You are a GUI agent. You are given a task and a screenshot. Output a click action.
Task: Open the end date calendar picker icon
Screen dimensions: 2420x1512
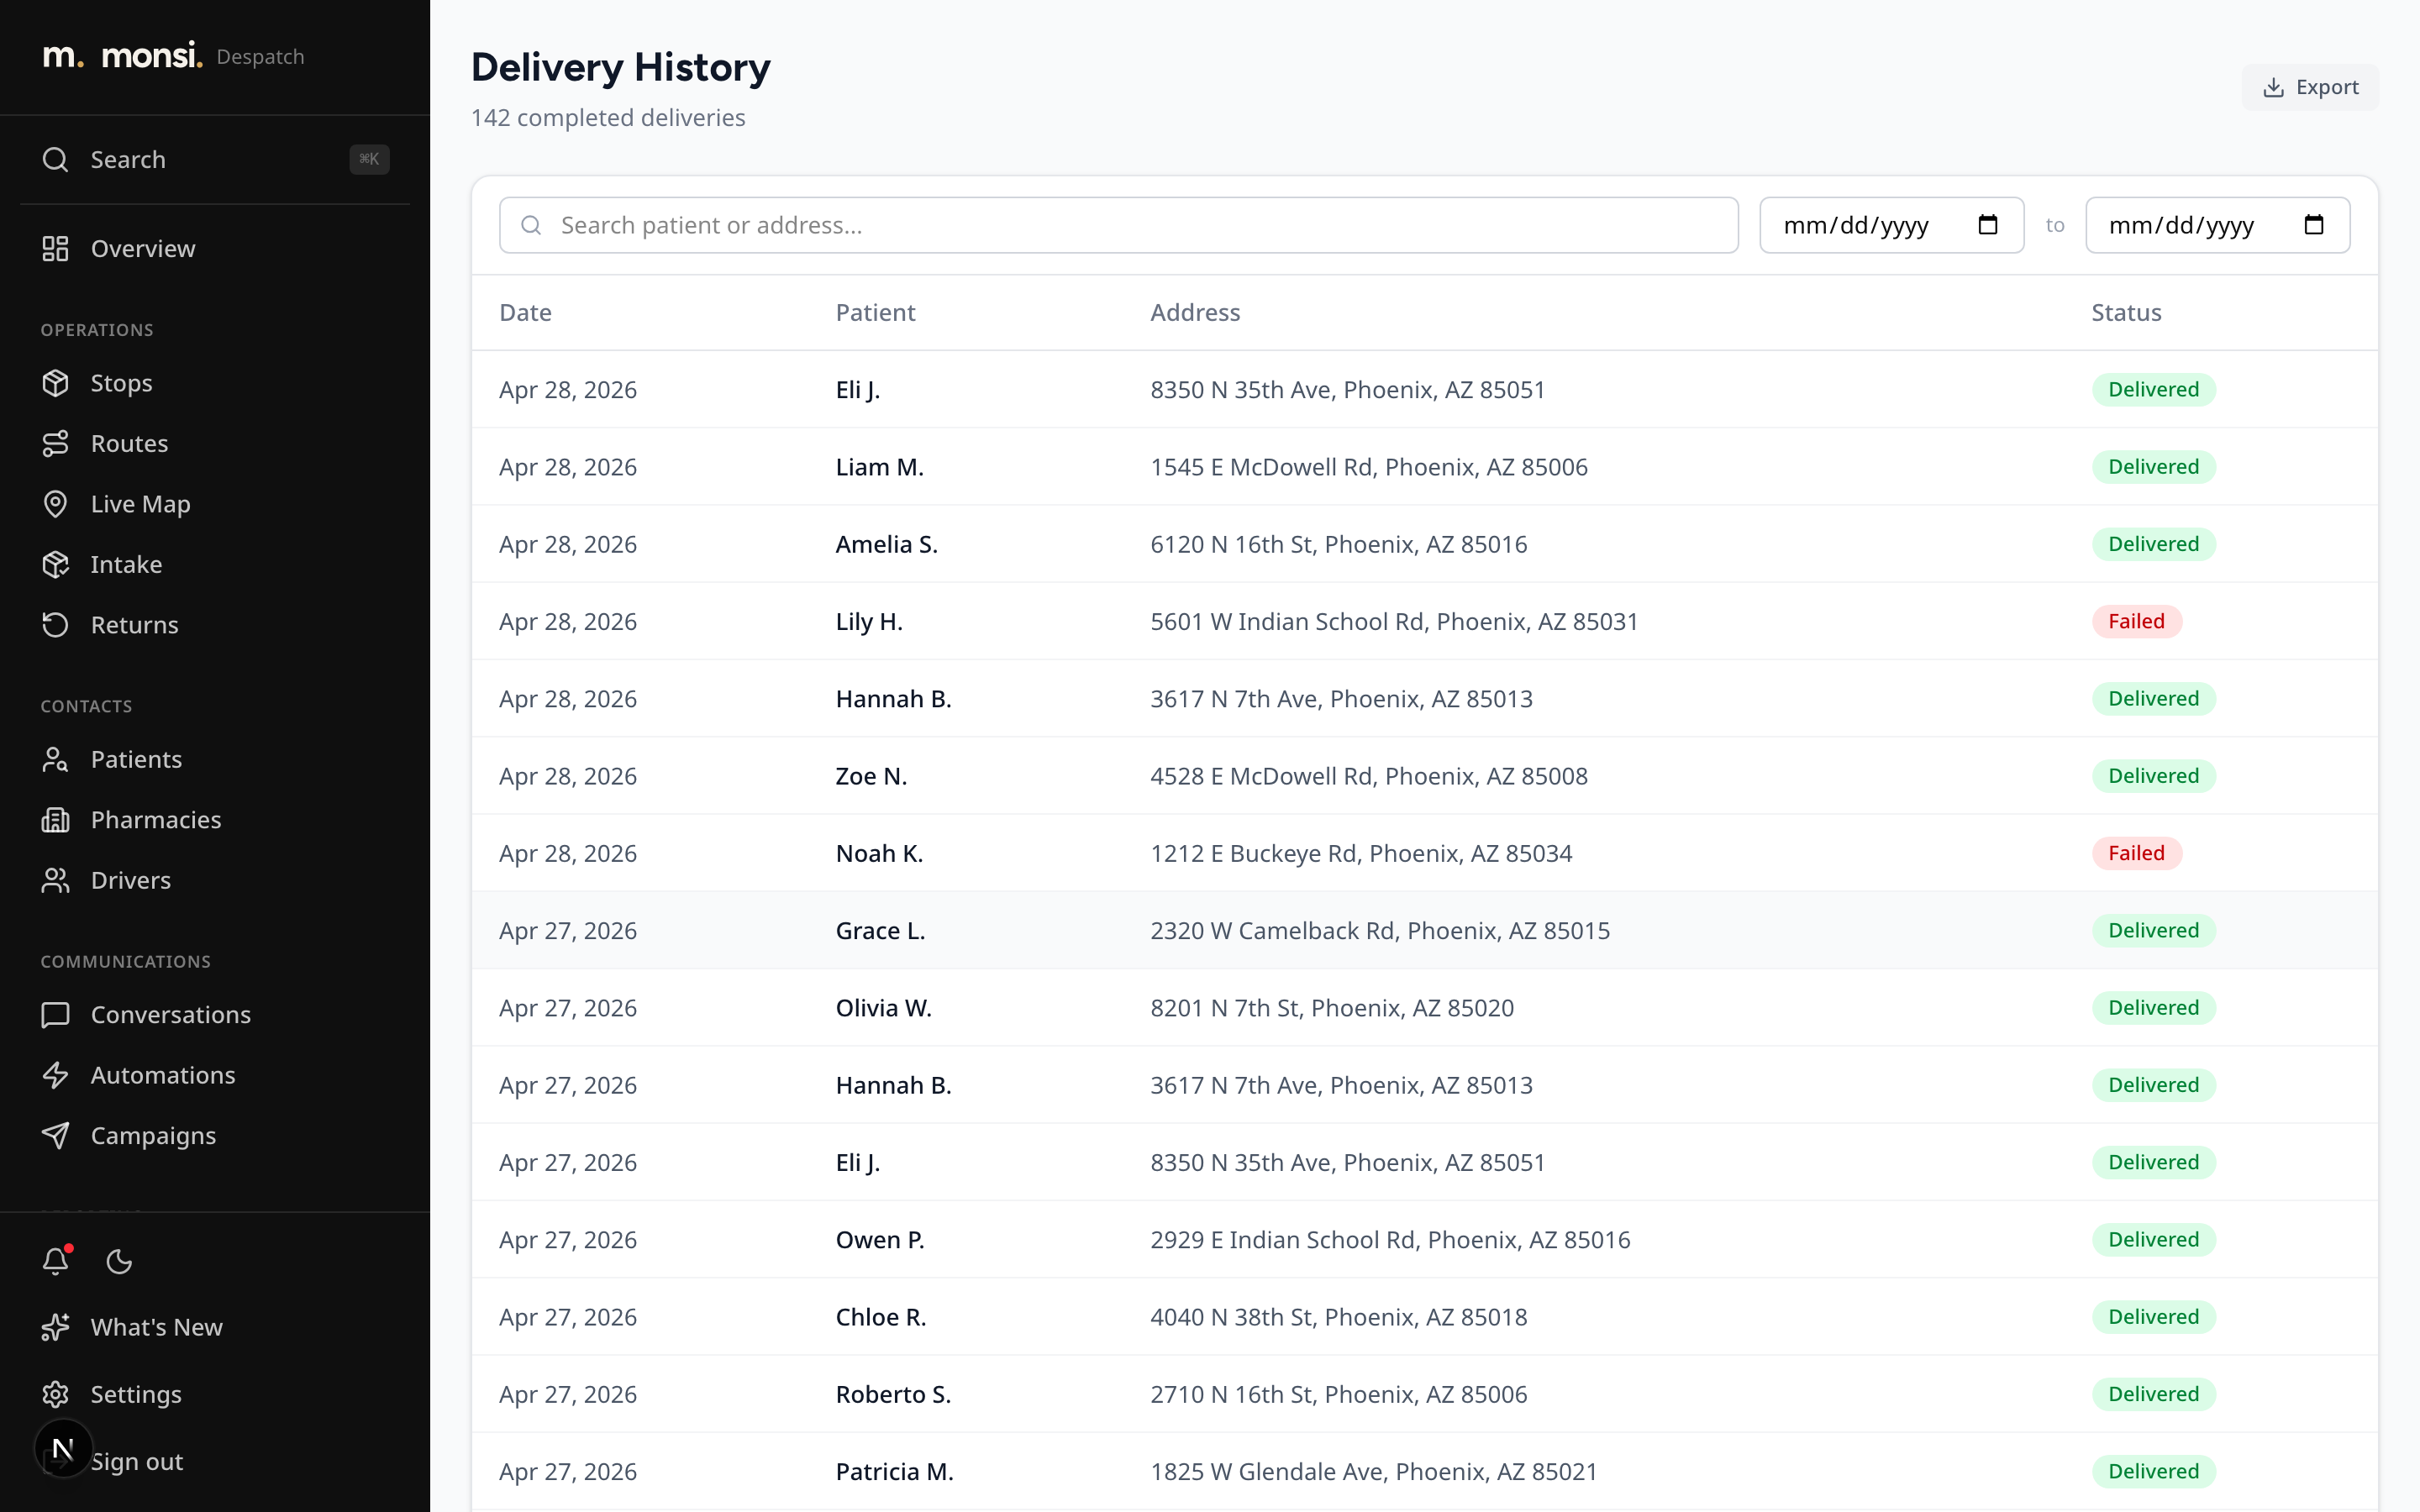point(2314,225)
